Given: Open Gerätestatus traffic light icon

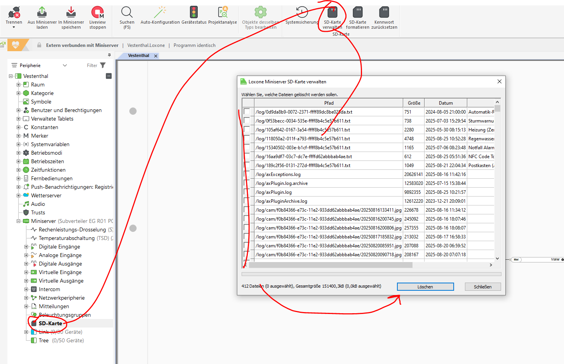Looking at the screenshot, I should (x=194, y=12).
